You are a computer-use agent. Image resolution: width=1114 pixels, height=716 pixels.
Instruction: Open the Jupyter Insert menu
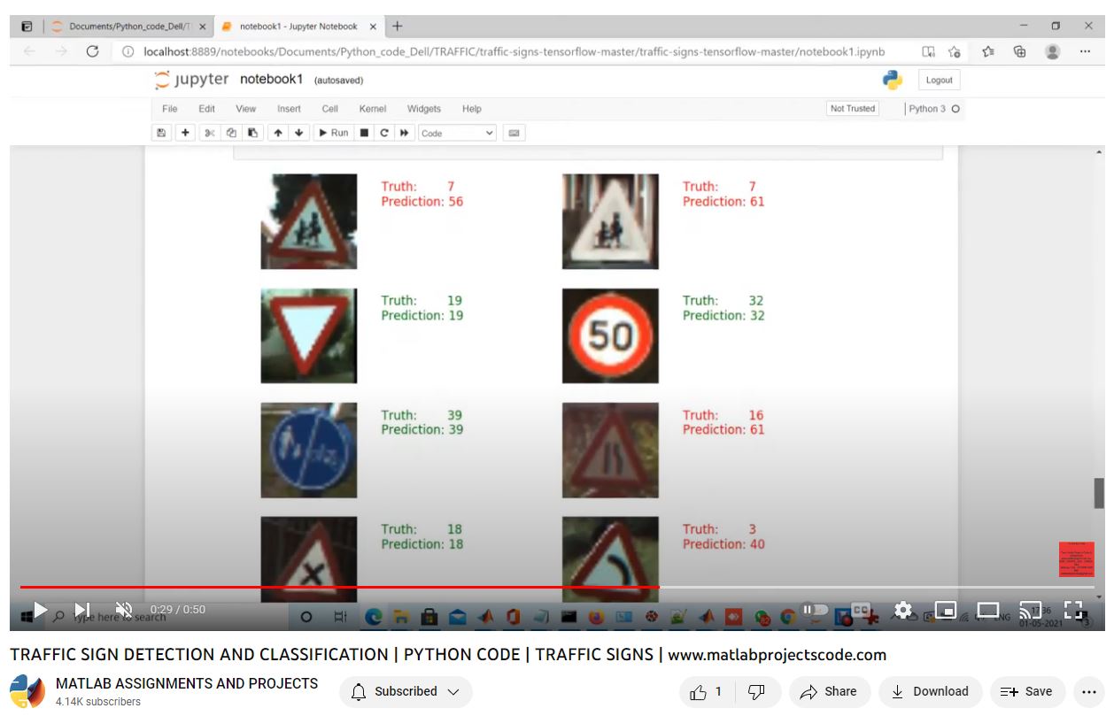point(290,109)
